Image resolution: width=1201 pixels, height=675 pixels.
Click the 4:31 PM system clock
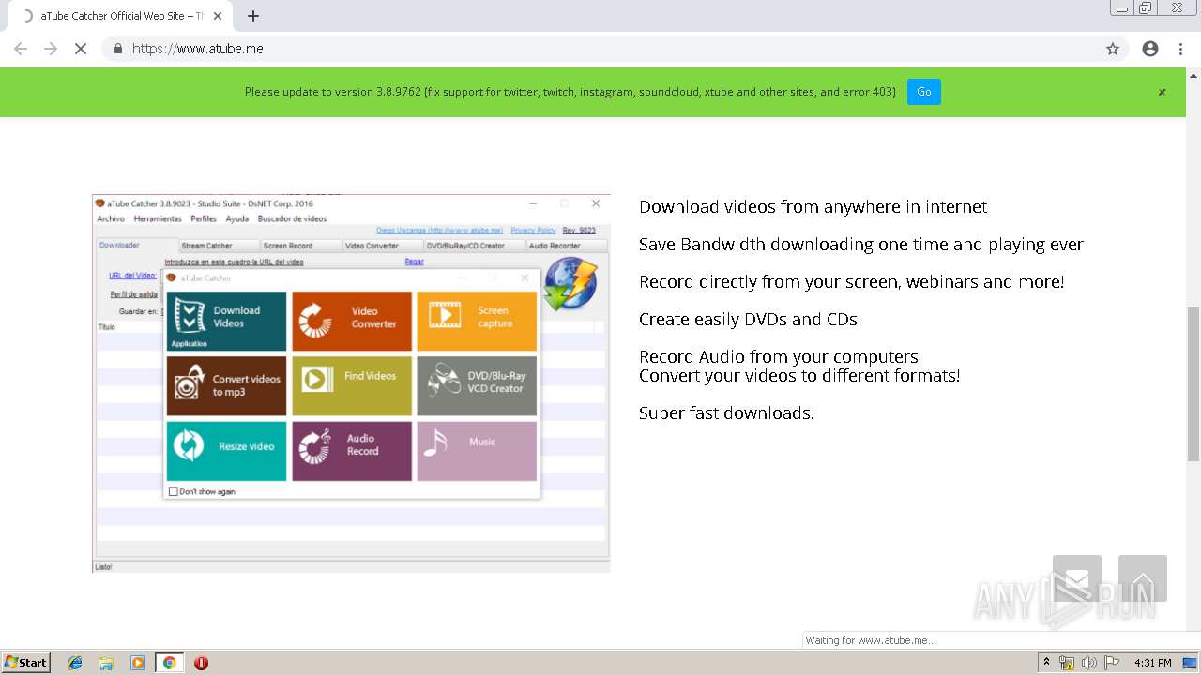(x=1153, y=663)
